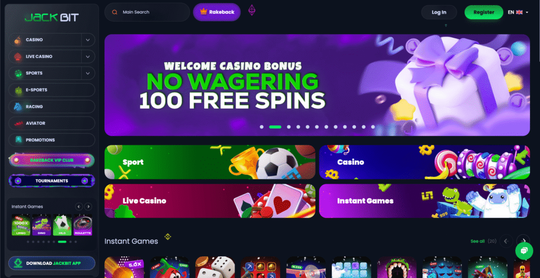540x278 pixels.
Task: Select the first Instant Games sidebar pagination dot
Action: click(x=28, y=242)
